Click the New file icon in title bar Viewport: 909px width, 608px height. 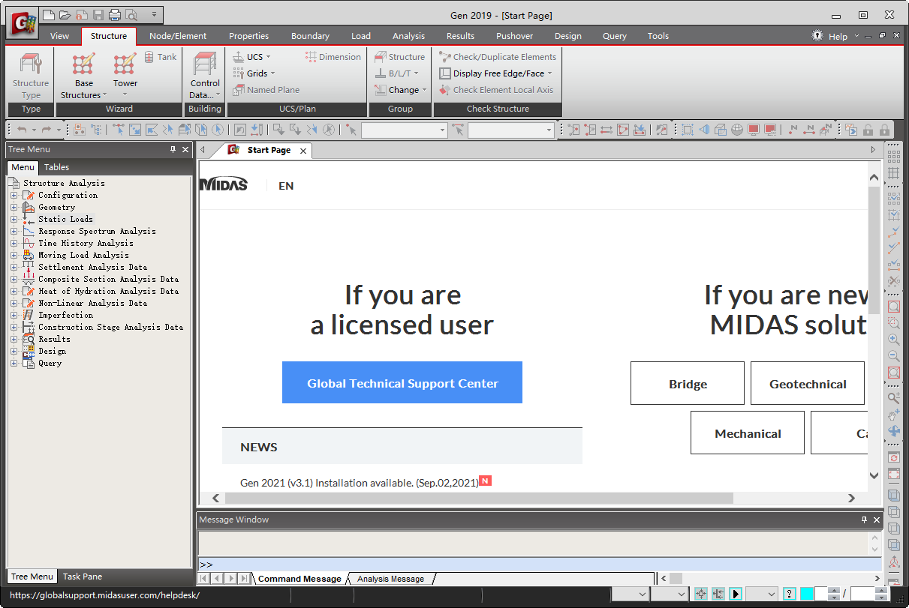pyautogui.click(x=48, y=14)
